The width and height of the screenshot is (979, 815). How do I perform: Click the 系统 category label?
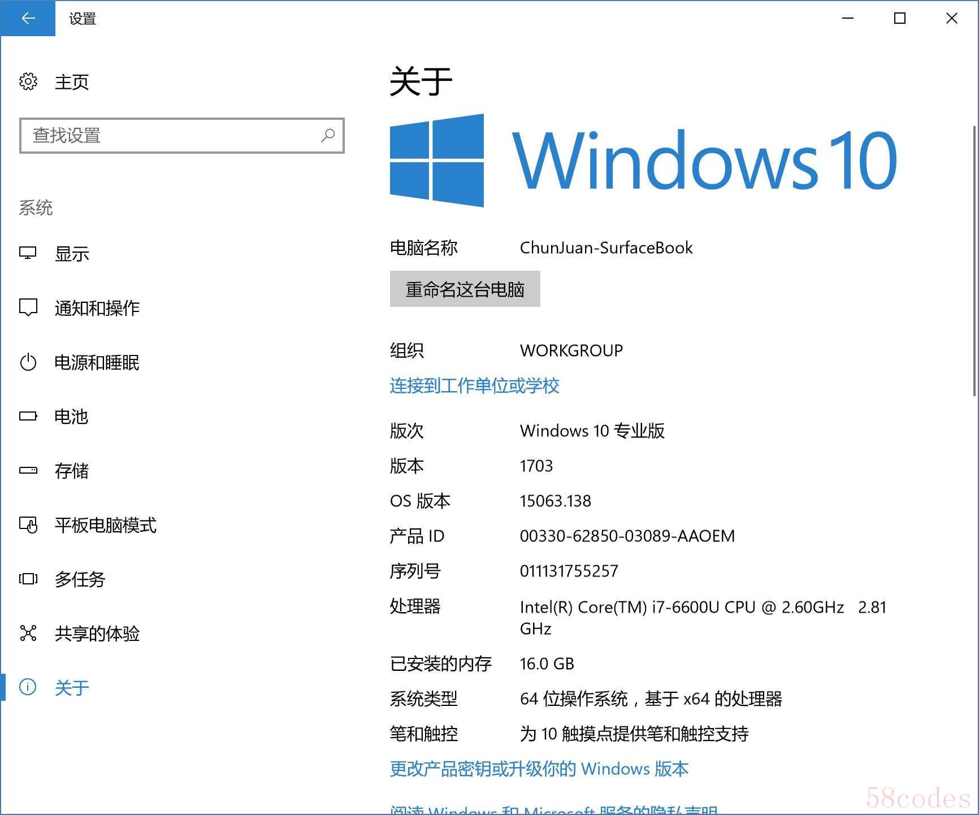(36, 207)
